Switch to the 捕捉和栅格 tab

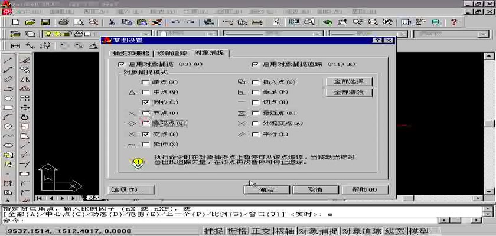132,53
